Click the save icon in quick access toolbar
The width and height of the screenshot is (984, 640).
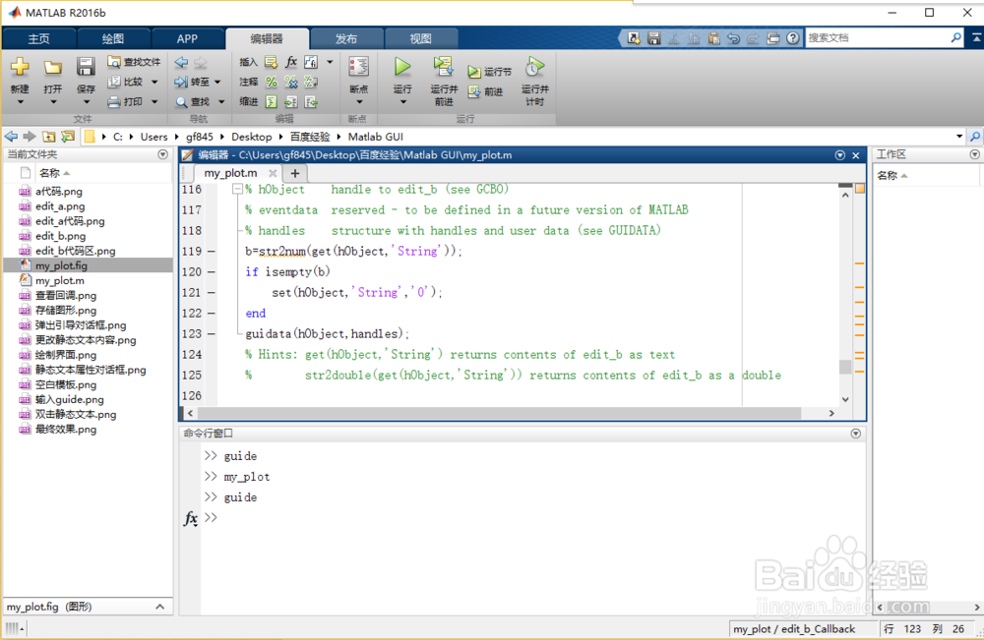point(654,38)
